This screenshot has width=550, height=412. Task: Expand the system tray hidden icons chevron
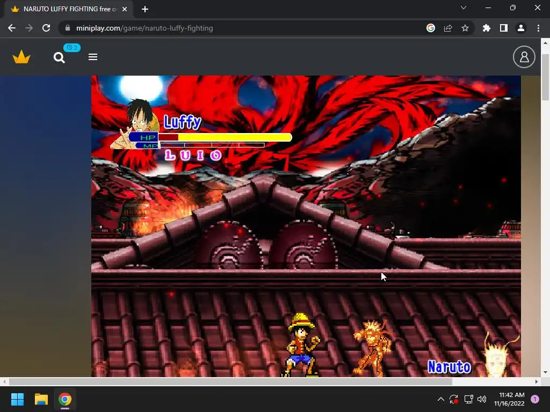441,399
